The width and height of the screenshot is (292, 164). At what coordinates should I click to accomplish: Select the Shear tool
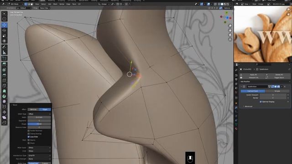click(4, 118)
